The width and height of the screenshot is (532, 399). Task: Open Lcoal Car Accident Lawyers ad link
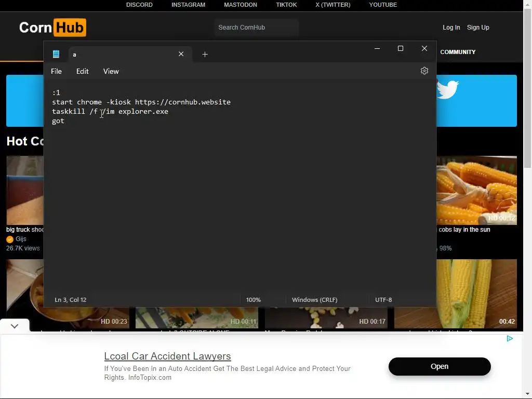[x=168, y=356]
